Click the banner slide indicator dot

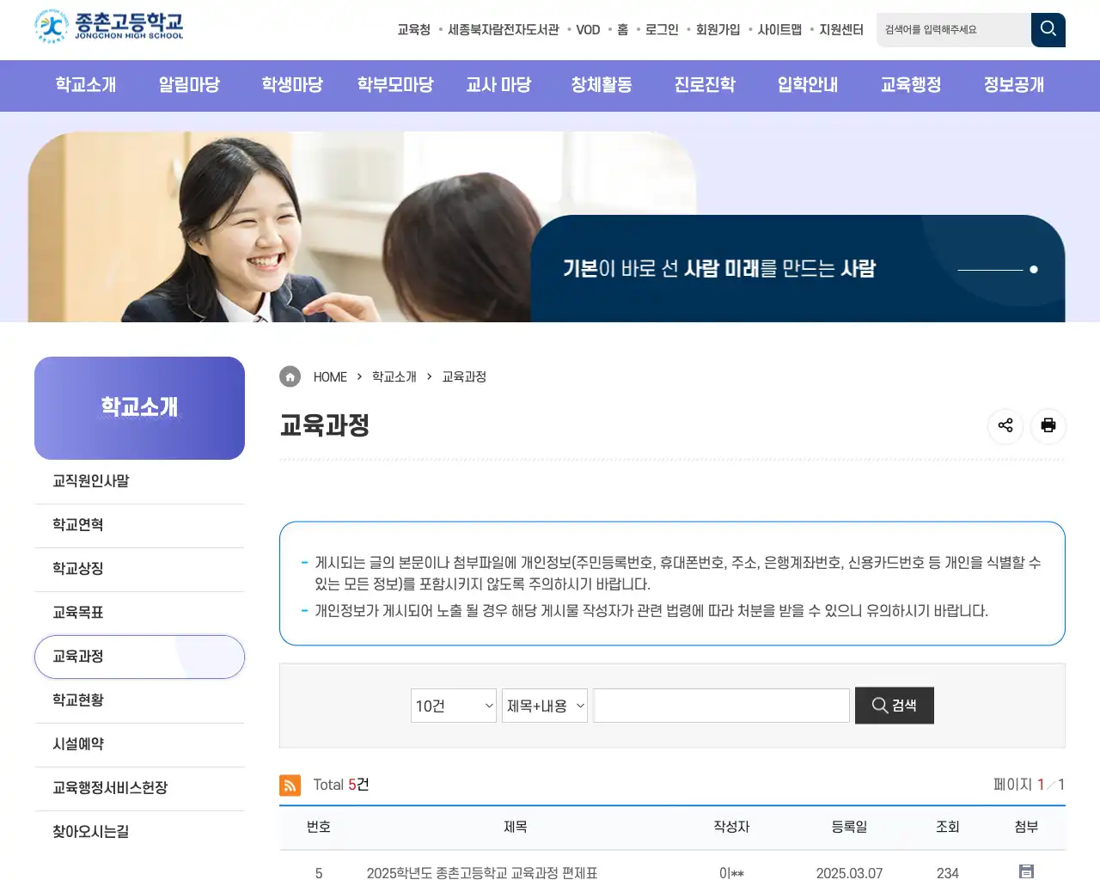click(x=1034, y=270)
